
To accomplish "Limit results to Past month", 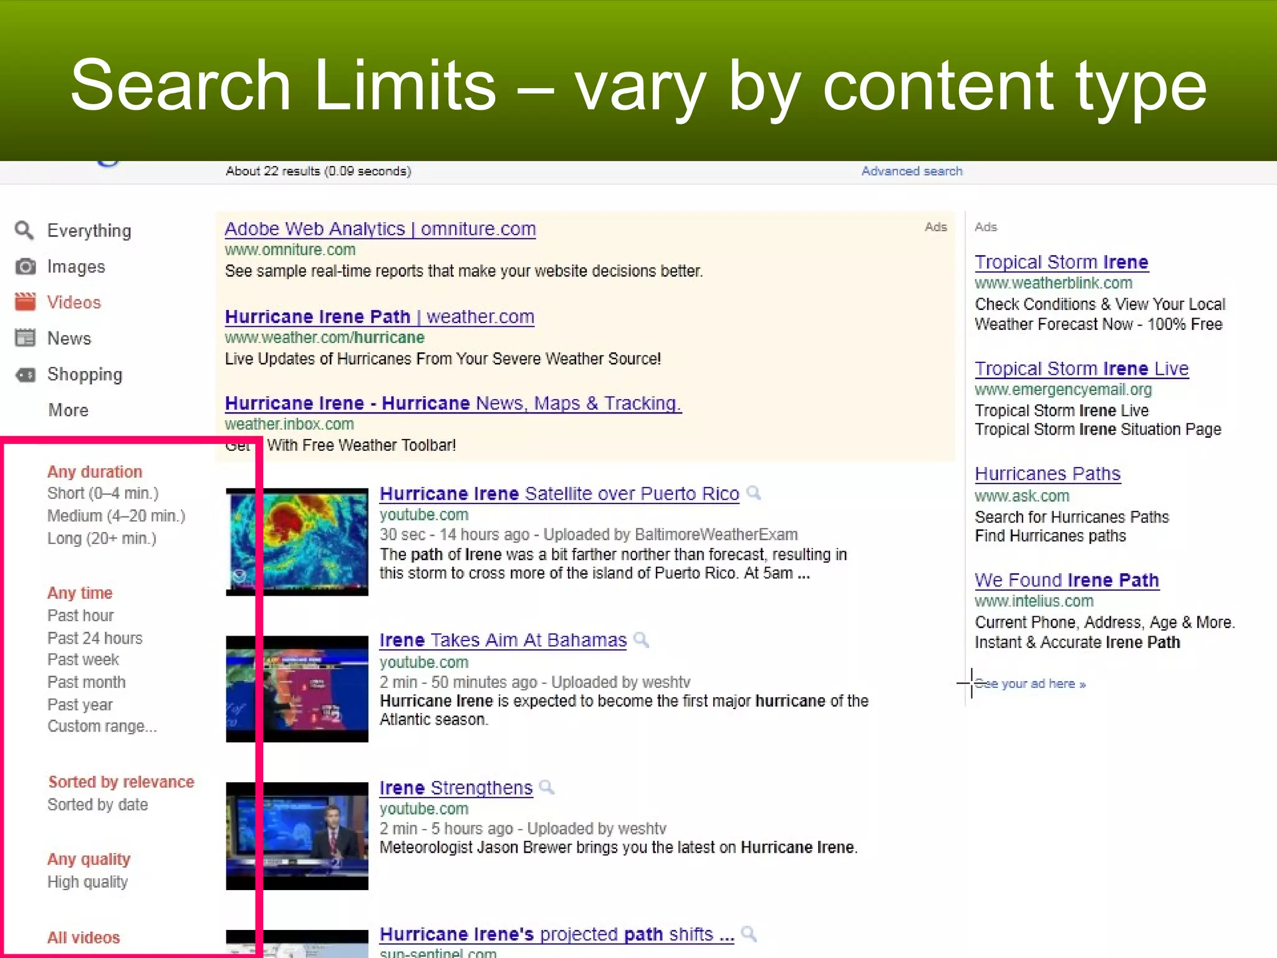I will pyautogui.click(x=87, y=682).
